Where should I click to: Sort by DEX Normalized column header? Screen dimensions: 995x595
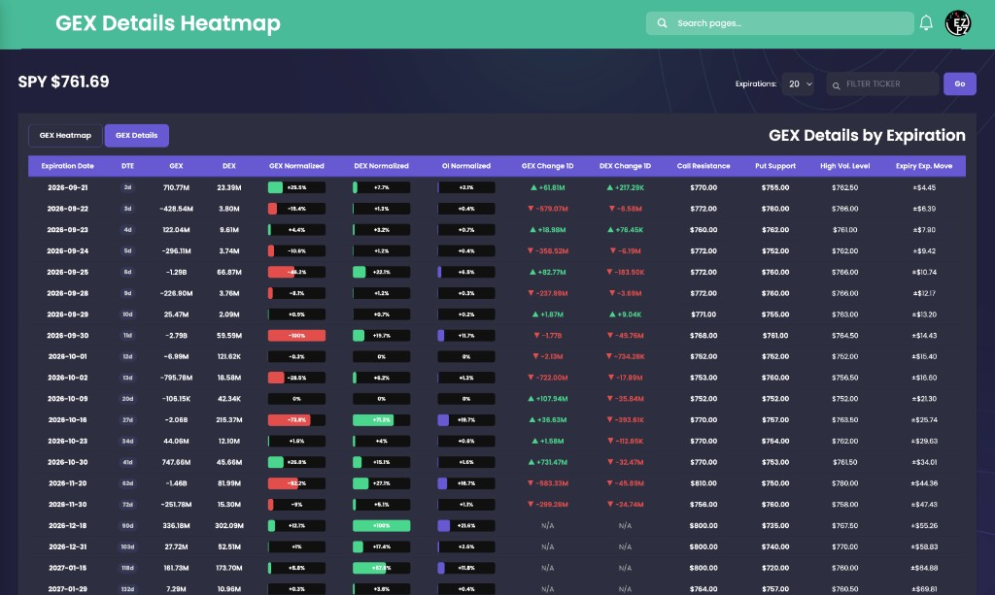(x=381, y=166)
